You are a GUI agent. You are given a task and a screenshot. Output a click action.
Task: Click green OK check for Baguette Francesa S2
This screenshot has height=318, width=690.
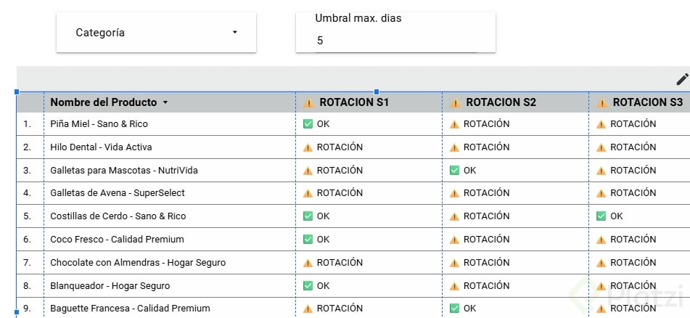click(x=455, y=308)
